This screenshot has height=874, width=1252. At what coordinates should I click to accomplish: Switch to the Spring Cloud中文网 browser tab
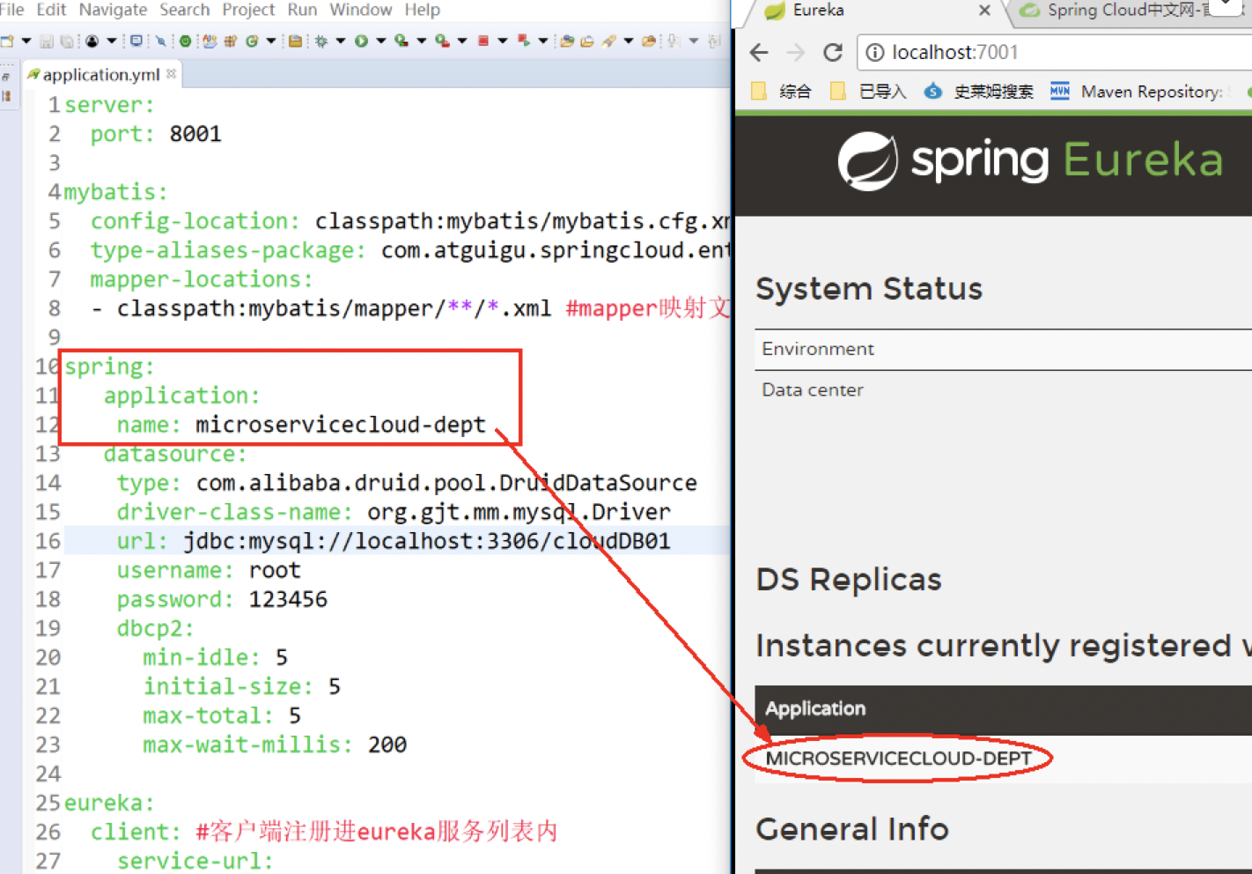(x=1127, y=11)
